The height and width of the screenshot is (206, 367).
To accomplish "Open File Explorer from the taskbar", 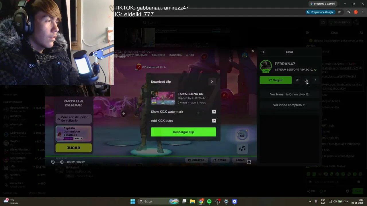I will pos(192,201).
